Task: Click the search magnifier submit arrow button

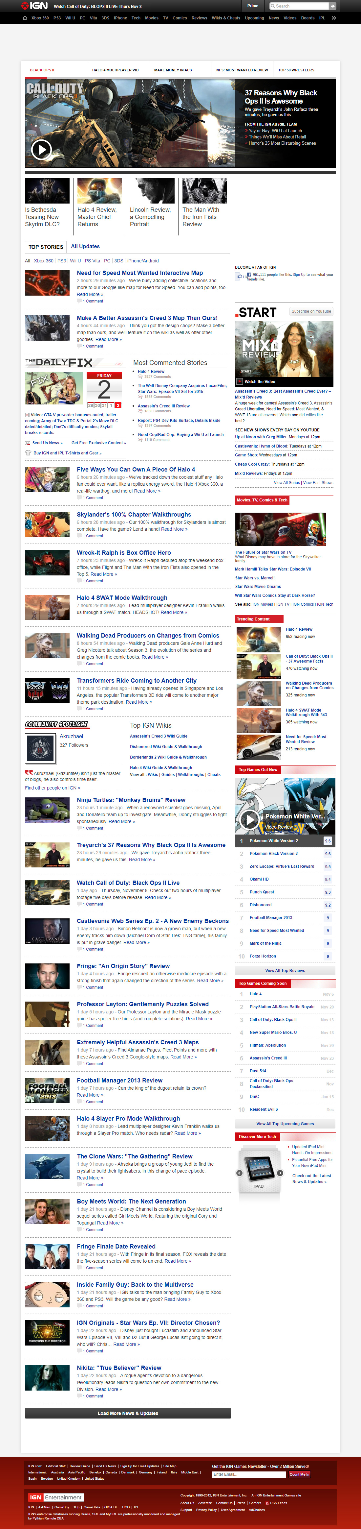Action: pos(332,6)
